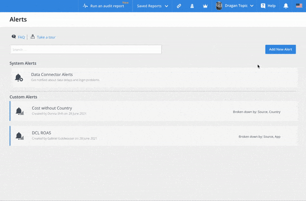Open the Dragan Topic account dropdown arrow
The image size is (306, 201).
[252, 6]
